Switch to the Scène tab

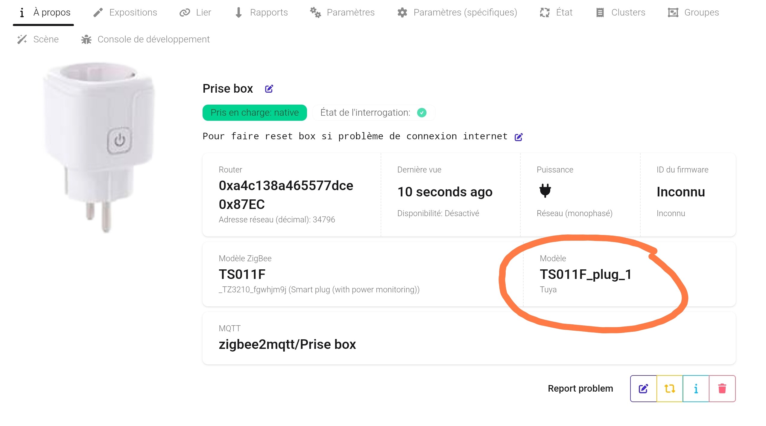(x=38, y=39)
